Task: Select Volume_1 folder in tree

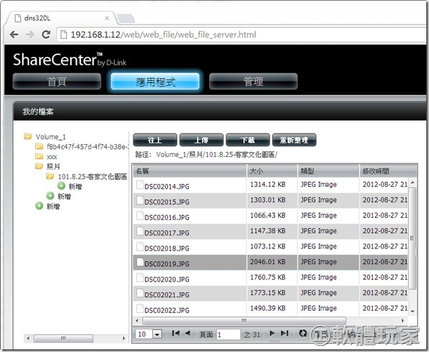Action: [51, 137]
